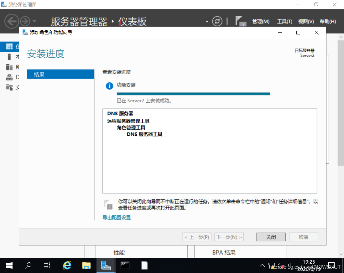Open the notifications flag icon
Screen dimensions: 344x273
(240, 21)
